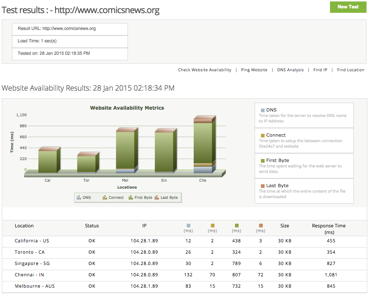Image resolution: width=368 pixels, height=295 pixels.
Task: Click the gold Connect square in side panel
Action: click(x=263, y=136)
